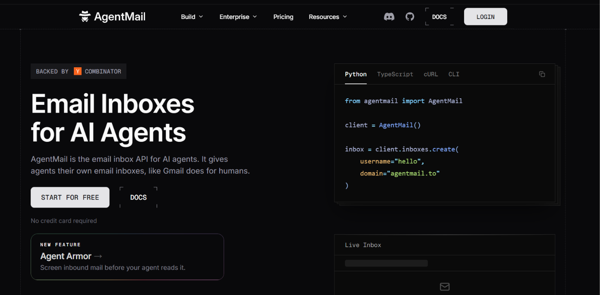Open the Pricing page

tap(283, 17)
